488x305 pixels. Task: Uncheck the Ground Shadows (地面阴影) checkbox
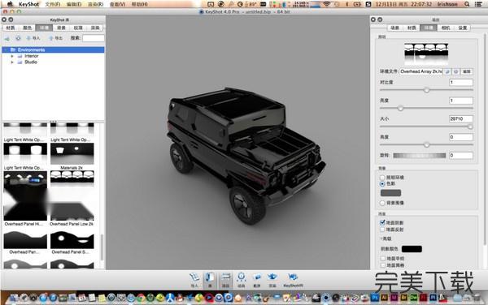[382, 222]
